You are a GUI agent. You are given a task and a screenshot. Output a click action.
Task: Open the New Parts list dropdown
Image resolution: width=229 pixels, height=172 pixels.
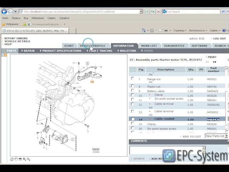(x=226, y=136)
